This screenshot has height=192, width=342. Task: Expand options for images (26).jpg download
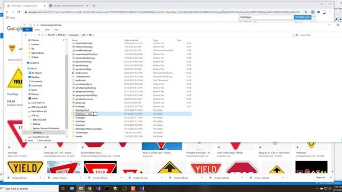121,178
